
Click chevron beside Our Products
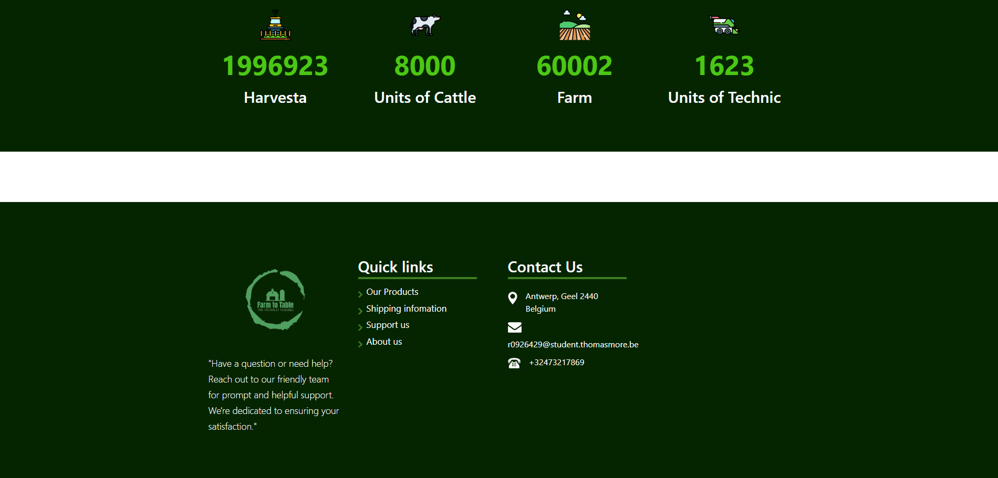[x=360, y=294]
